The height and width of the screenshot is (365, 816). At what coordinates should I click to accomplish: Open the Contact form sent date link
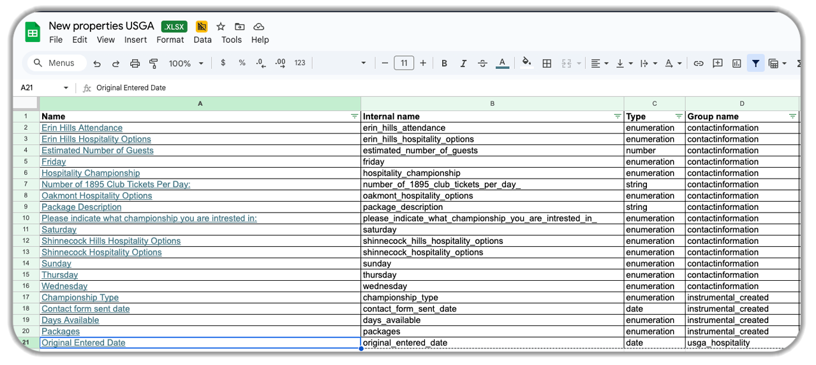[x=85, y=309]
